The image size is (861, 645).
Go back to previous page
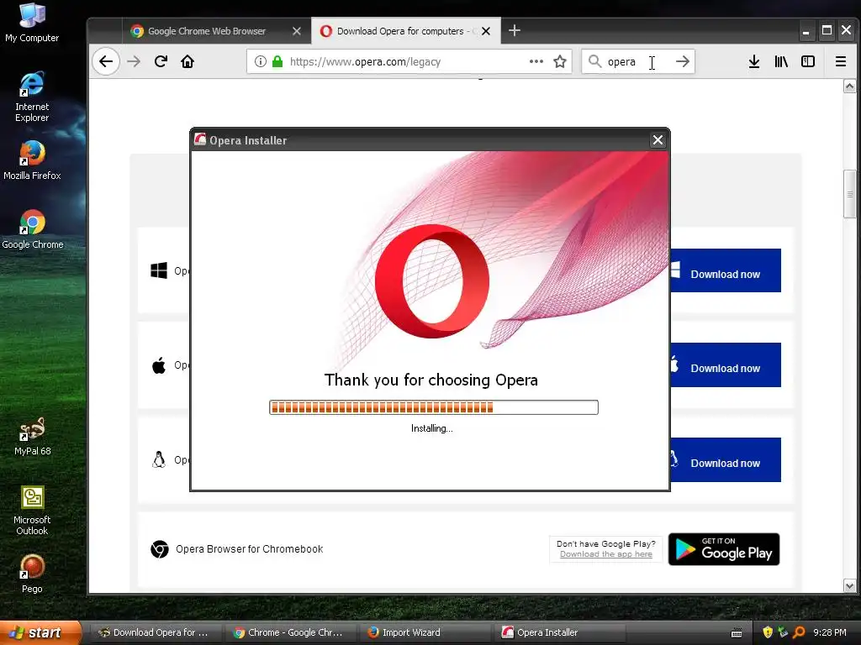coord(106,61)
